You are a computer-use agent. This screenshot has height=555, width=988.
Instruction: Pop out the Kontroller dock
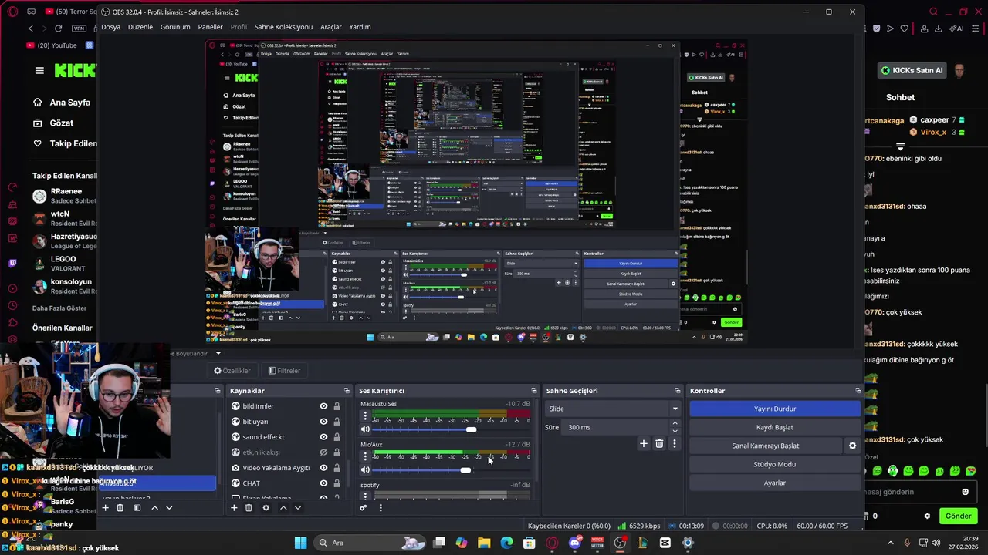pyautogui.click(x=858, y=391)
